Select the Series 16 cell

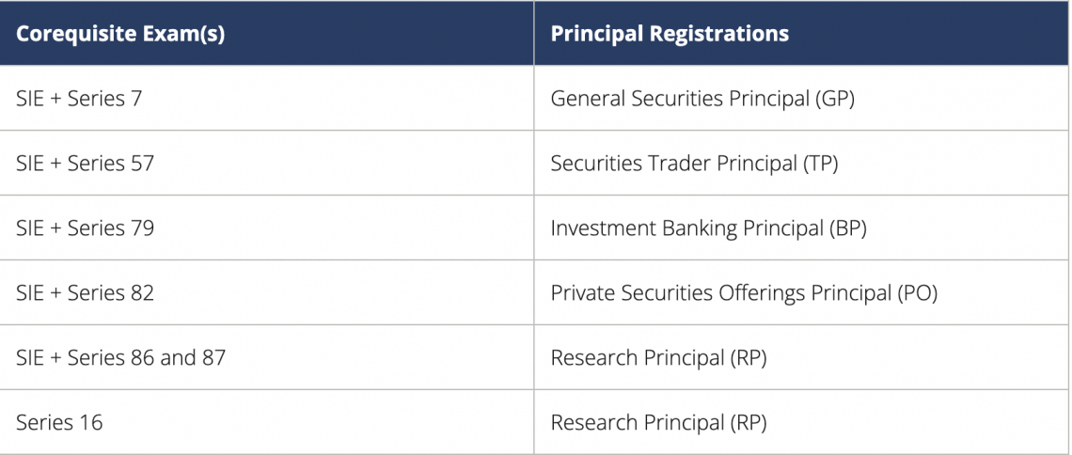[59, 423]
